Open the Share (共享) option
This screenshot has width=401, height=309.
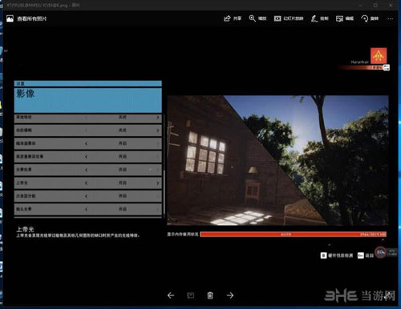point(233,18)
